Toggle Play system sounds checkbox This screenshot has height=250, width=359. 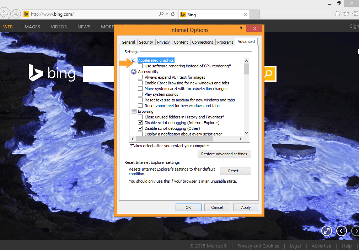tap(140, 94)
